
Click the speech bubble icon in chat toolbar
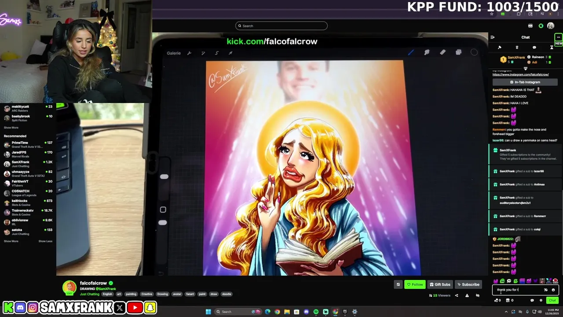point(534,47)
